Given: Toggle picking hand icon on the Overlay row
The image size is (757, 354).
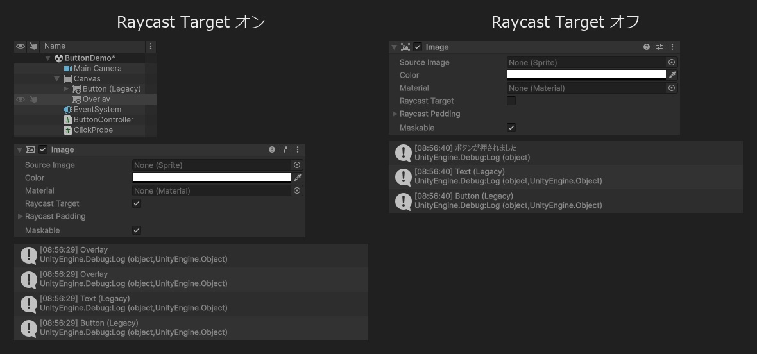Looking at the screenshot, I should 33,99.
